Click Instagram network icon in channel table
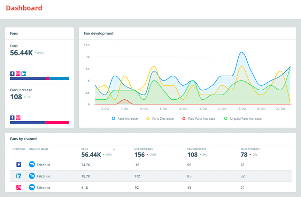This screenshot has width=301, height=197. [18, 187]
